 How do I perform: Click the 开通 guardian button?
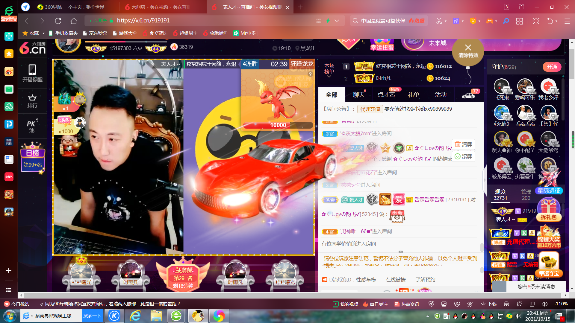[552, 67]
